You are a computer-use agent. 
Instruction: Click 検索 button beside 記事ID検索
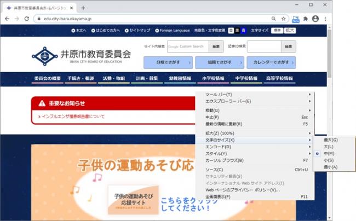289,46
